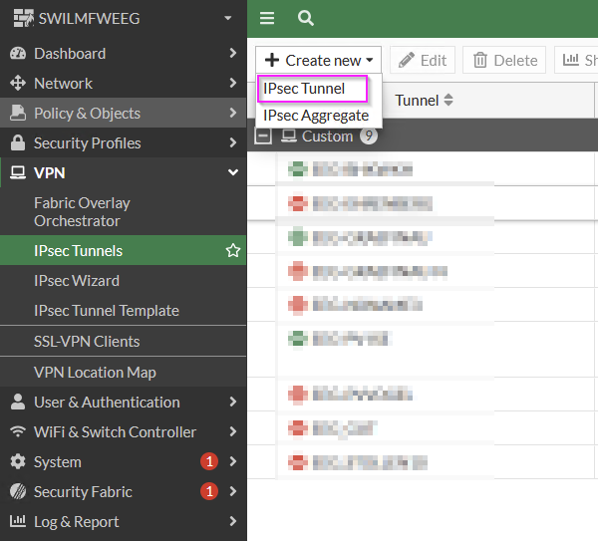Click the hamburger menu icon in header
598x541 pixels.
pos(266,18)
